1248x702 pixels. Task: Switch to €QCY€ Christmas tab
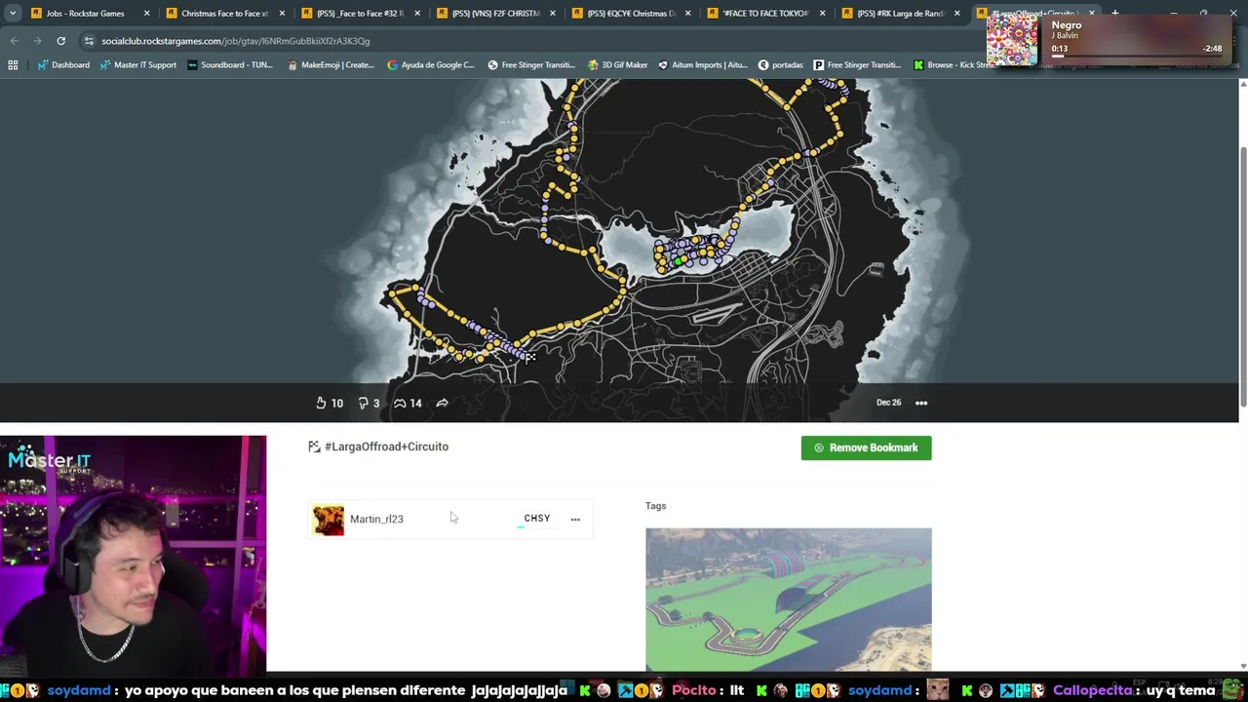pos(630,14)
